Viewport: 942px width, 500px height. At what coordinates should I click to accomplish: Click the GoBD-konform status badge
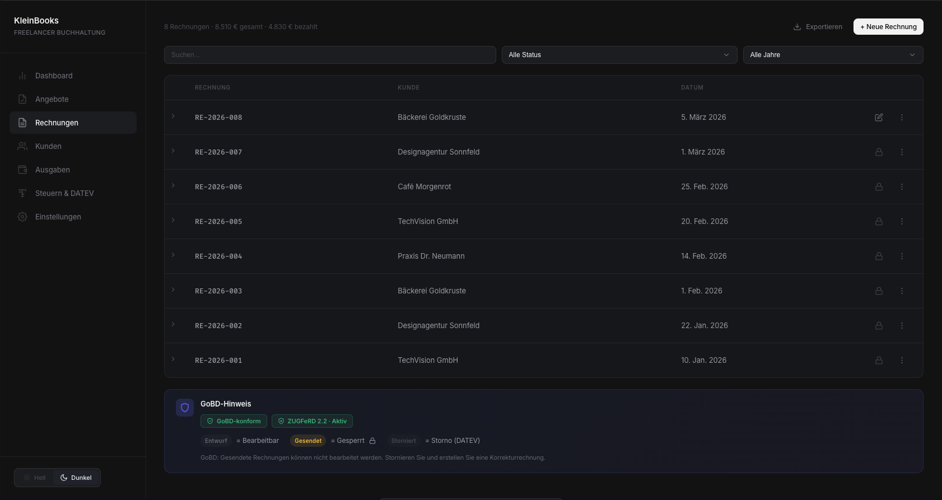234,421
